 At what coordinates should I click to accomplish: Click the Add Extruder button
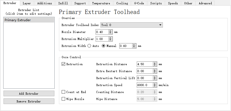[29, 94]
